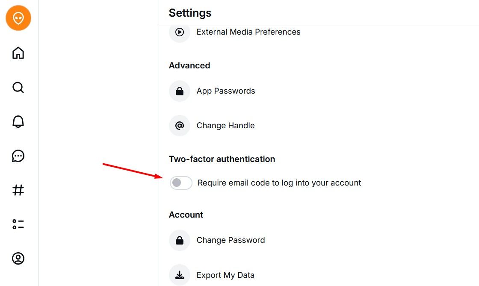Viewport: 479px width, 286px height.
Task: Open Feeds hashtag icon
Action: pyautogui.click(x=18, y=190)
